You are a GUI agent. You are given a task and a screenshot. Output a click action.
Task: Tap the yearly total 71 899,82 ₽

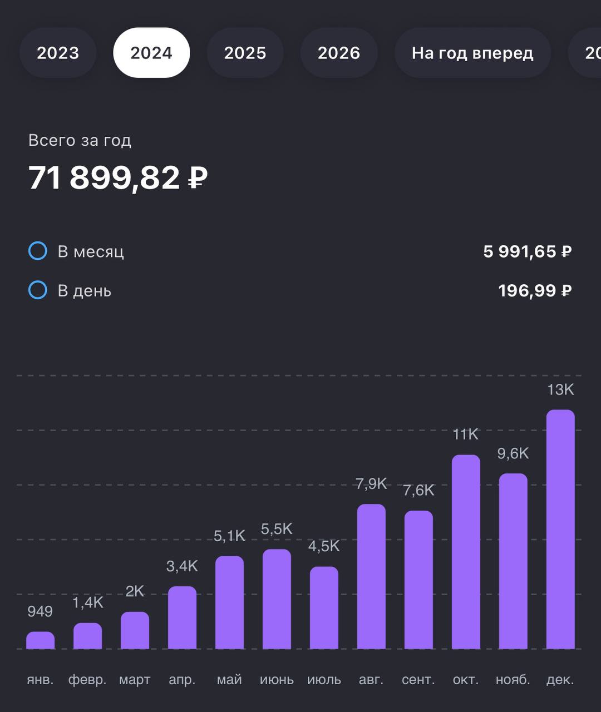coord(118,178)
